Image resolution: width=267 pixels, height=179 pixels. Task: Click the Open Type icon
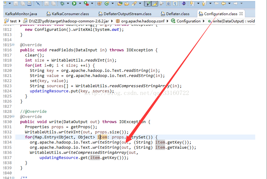coord(120,3)
